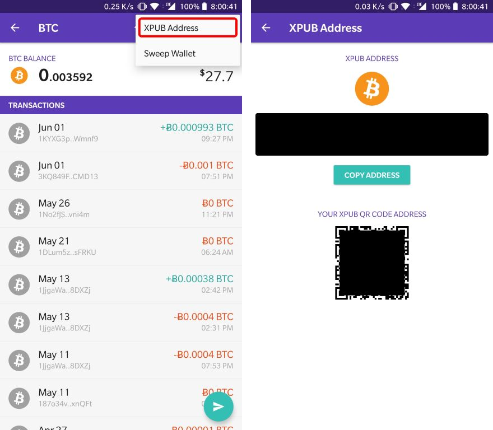
Task: Tap the Copy Address button
Action: (x=371, y=175)
